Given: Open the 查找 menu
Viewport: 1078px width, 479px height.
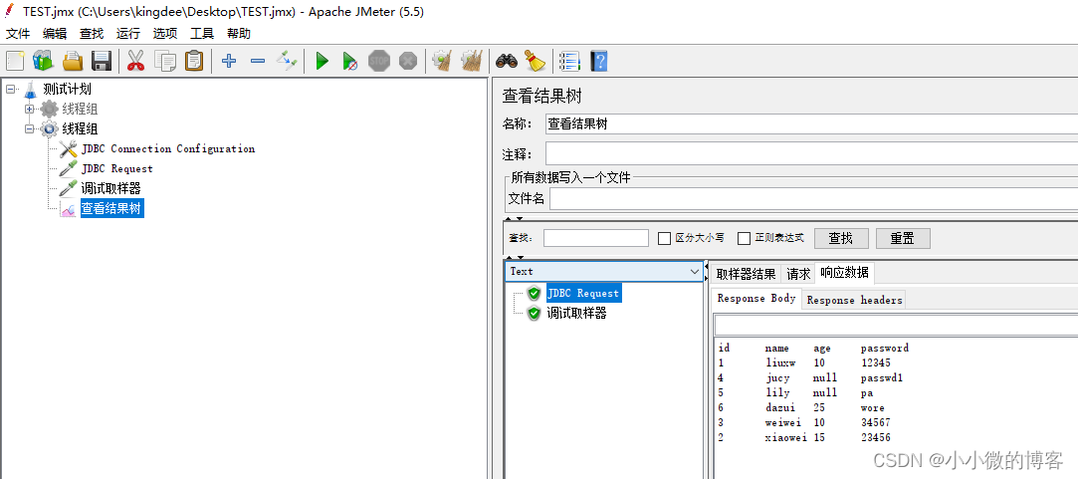Looking at the screenshot, I should pyautogui.click(x=92, y=33).
